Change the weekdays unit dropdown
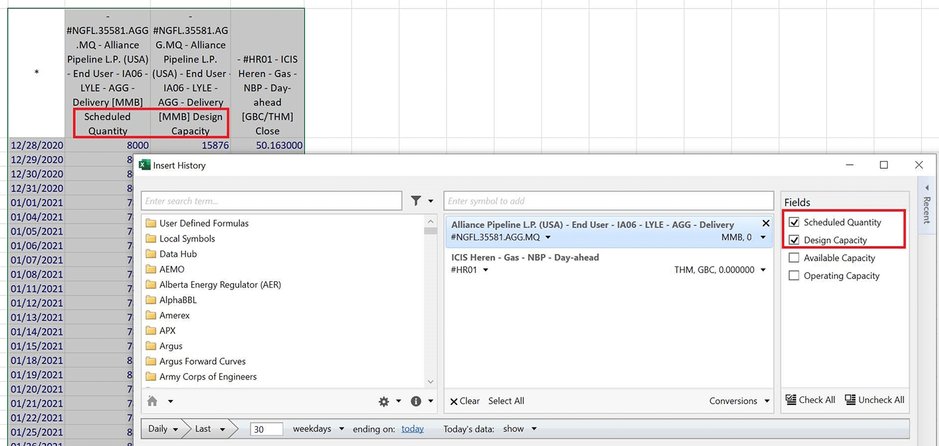The image size is (939, 446). point(318,429)
